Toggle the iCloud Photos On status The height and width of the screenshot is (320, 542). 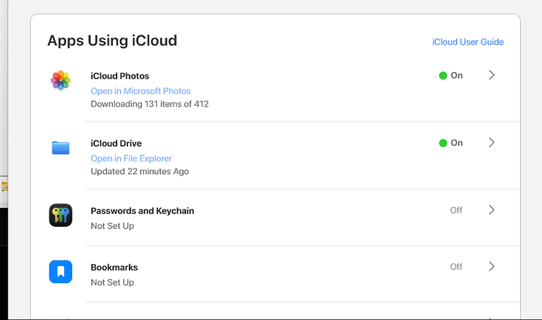pos(451,75)
